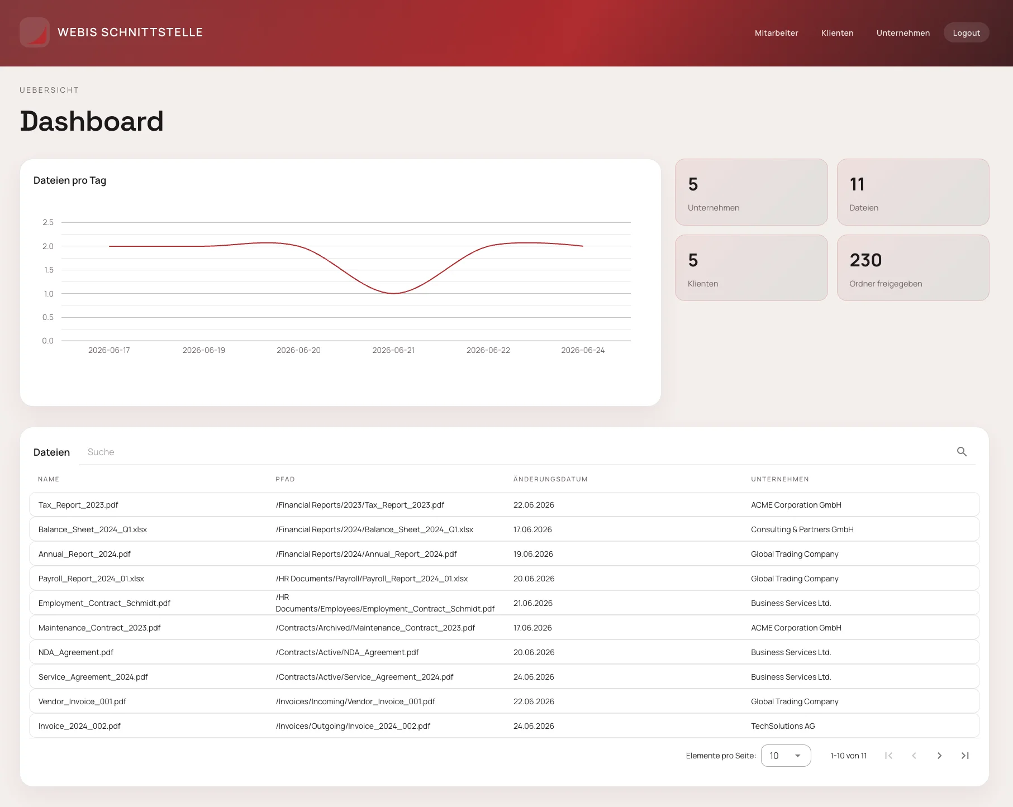Open the Elemente pro Seite dropdown
Screen dimensions: 1013x807
click(x=786, y=756)
